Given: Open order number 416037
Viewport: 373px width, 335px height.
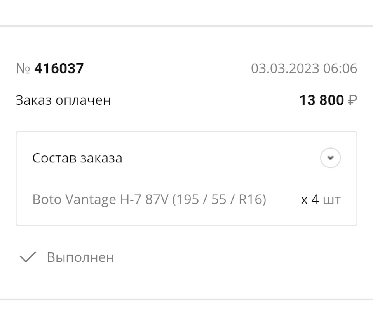Looking at the screenshot, I should [59, 69].
